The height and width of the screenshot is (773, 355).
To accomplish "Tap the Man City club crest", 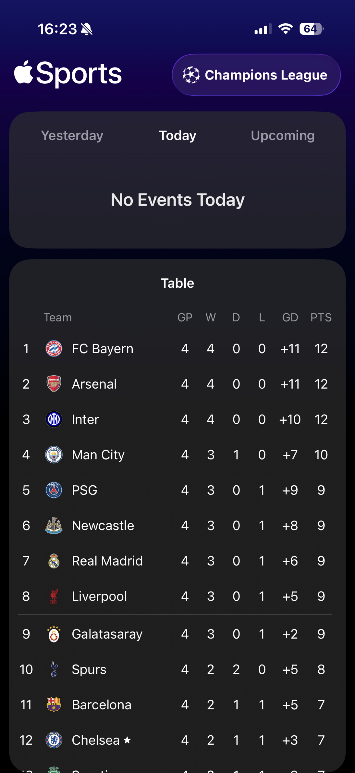I will click(x=54, y=455).
